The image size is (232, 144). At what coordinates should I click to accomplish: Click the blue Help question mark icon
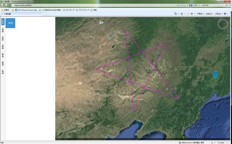click(x=225, y=14)
